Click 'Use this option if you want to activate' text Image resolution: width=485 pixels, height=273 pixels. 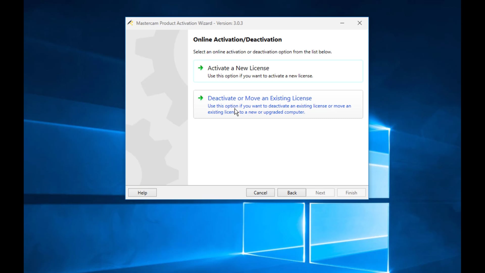pyautogui.click(x=260, y=76)
